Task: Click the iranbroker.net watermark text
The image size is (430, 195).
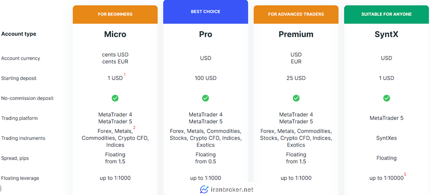Action: tap(232, 189)
